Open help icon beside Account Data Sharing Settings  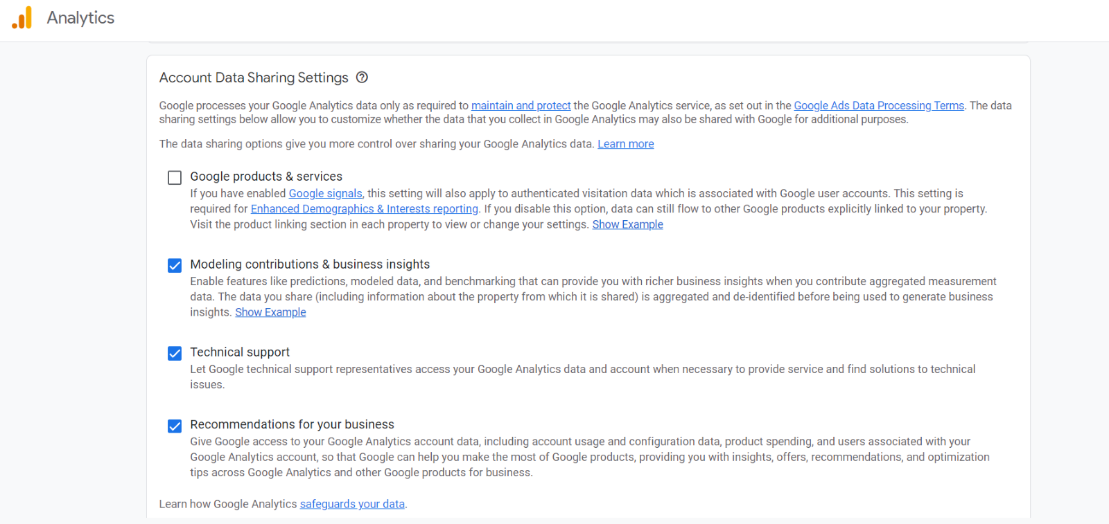pos(362,78)
